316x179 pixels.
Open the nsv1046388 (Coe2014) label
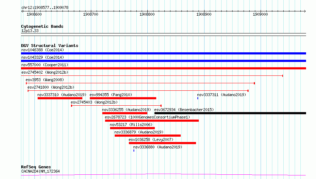[x=43, y=50]
